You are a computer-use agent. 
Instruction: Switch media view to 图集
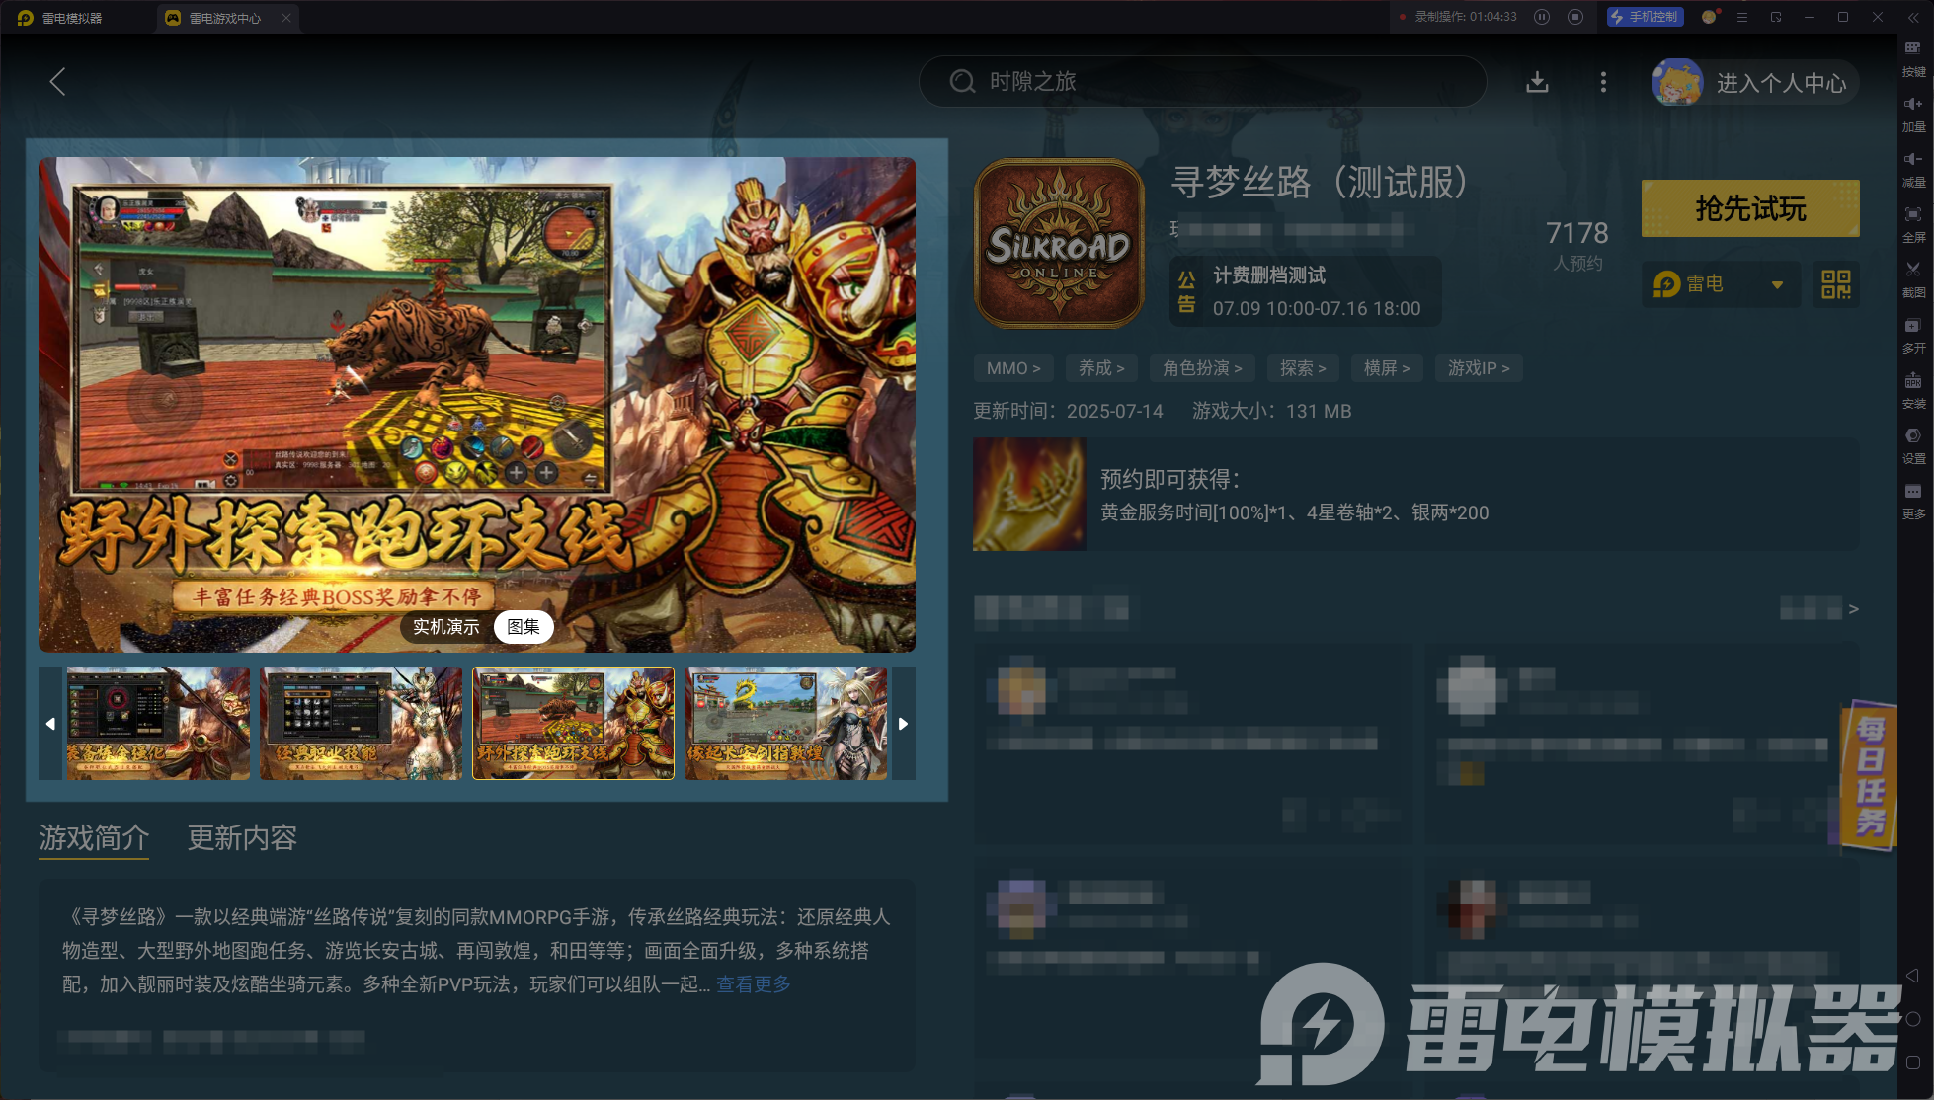523,627
